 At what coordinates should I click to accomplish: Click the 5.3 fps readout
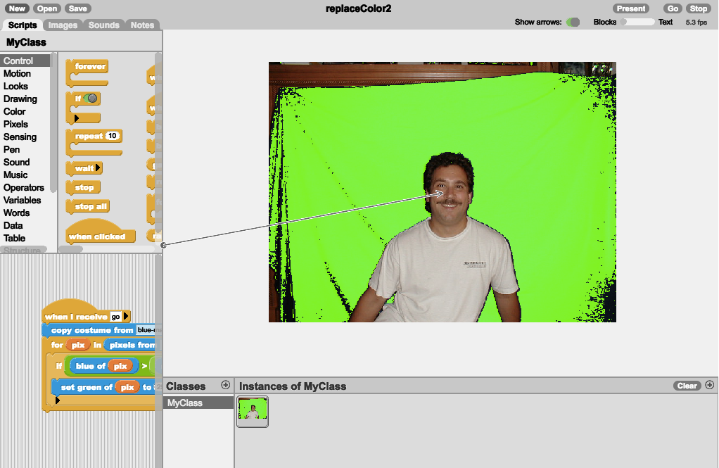(x=696, y=22)
